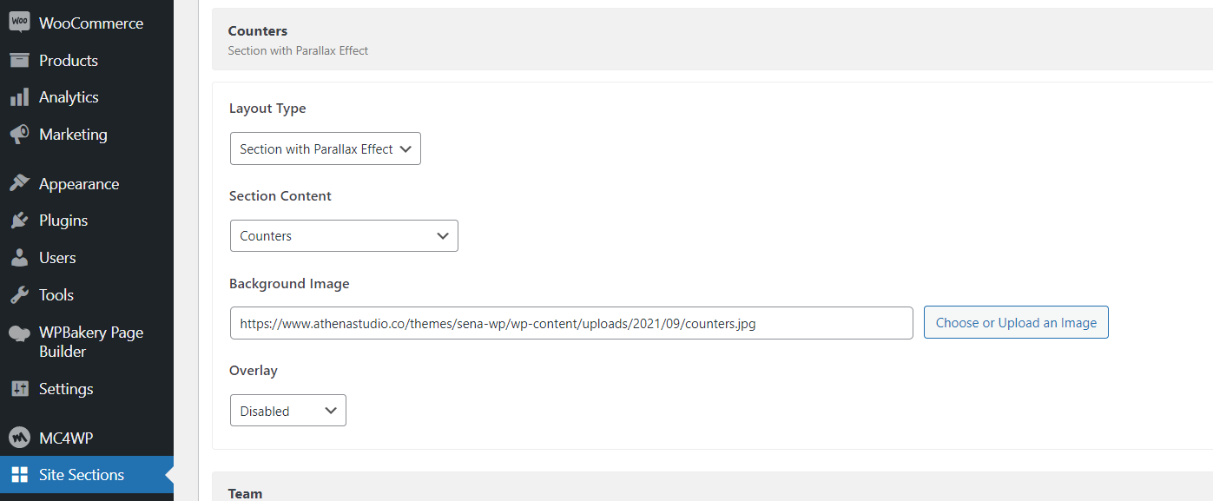
Task: Click the Marketing megaphone icon
Action: (x=19, y=135)
